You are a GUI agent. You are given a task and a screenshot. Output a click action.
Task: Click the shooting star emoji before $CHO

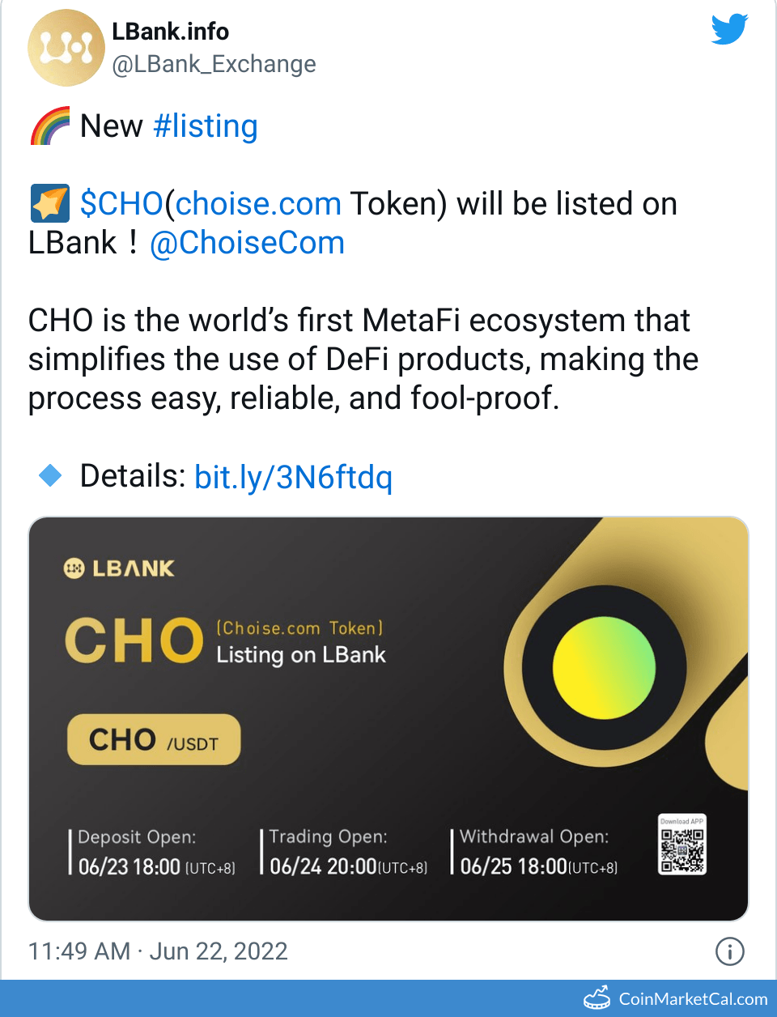pyautogui.click(x=49, y=203)
